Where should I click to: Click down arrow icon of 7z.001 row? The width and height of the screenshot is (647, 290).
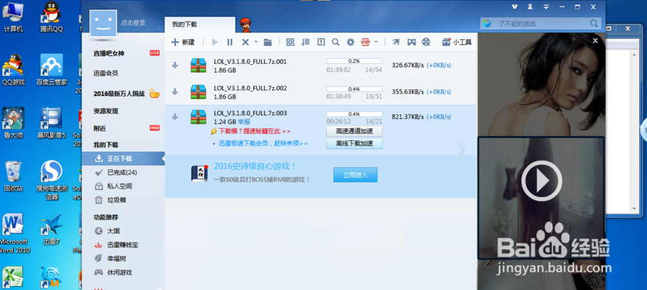pyautogui.click(x=175, y=65)
